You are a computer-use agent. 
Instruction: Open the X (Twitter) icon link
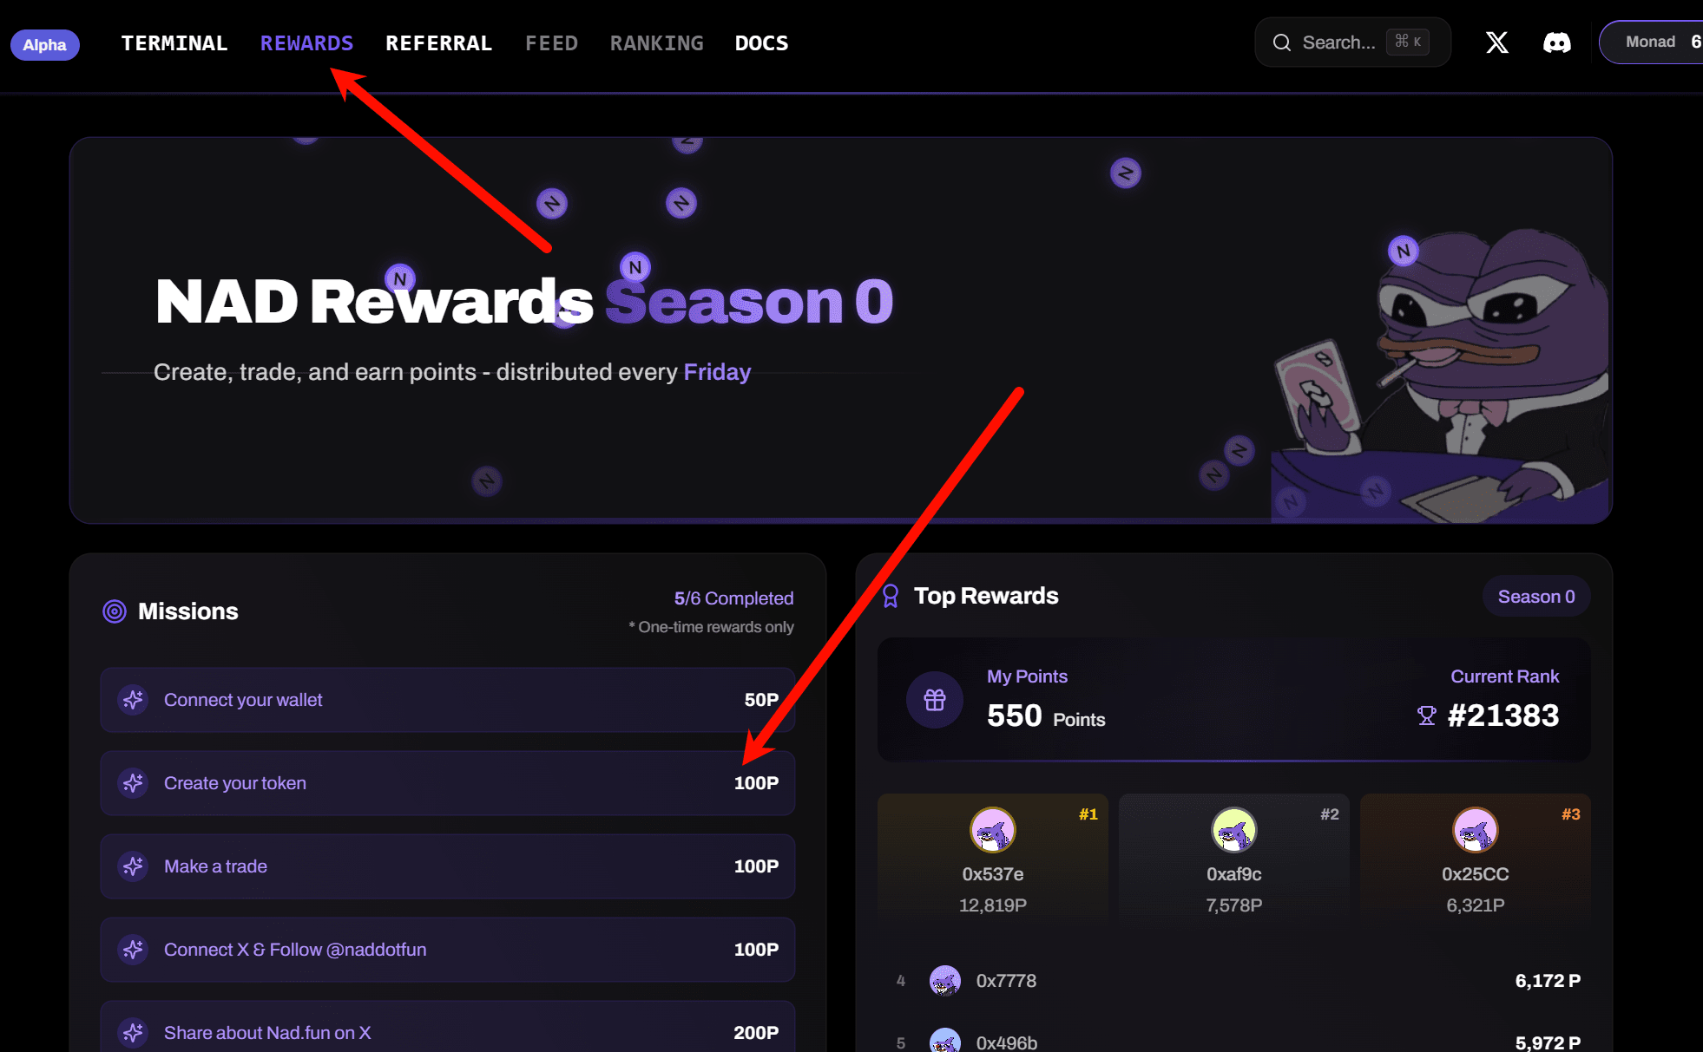[x=1496, y=42]
